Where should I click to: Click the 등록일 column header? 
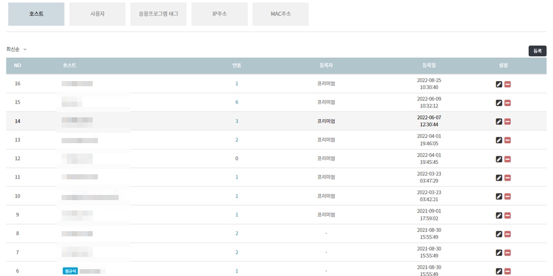(x=428, y=66)
